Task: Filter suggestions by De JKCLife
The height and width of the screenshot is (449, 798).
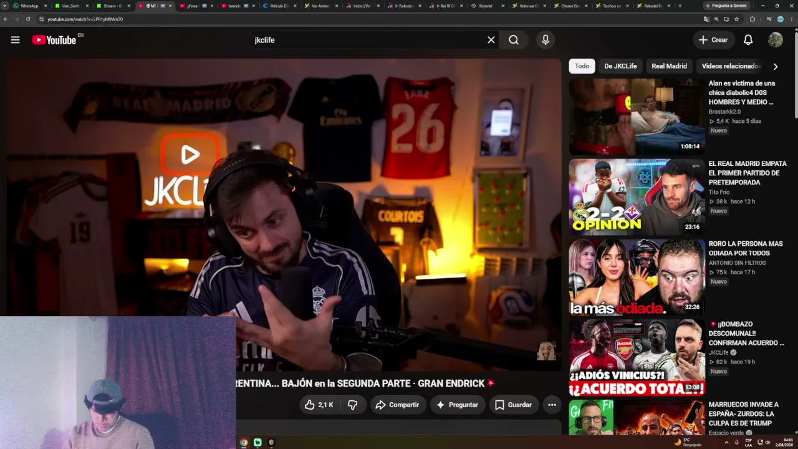Action: pyautogui.click(x=620, y=66)
